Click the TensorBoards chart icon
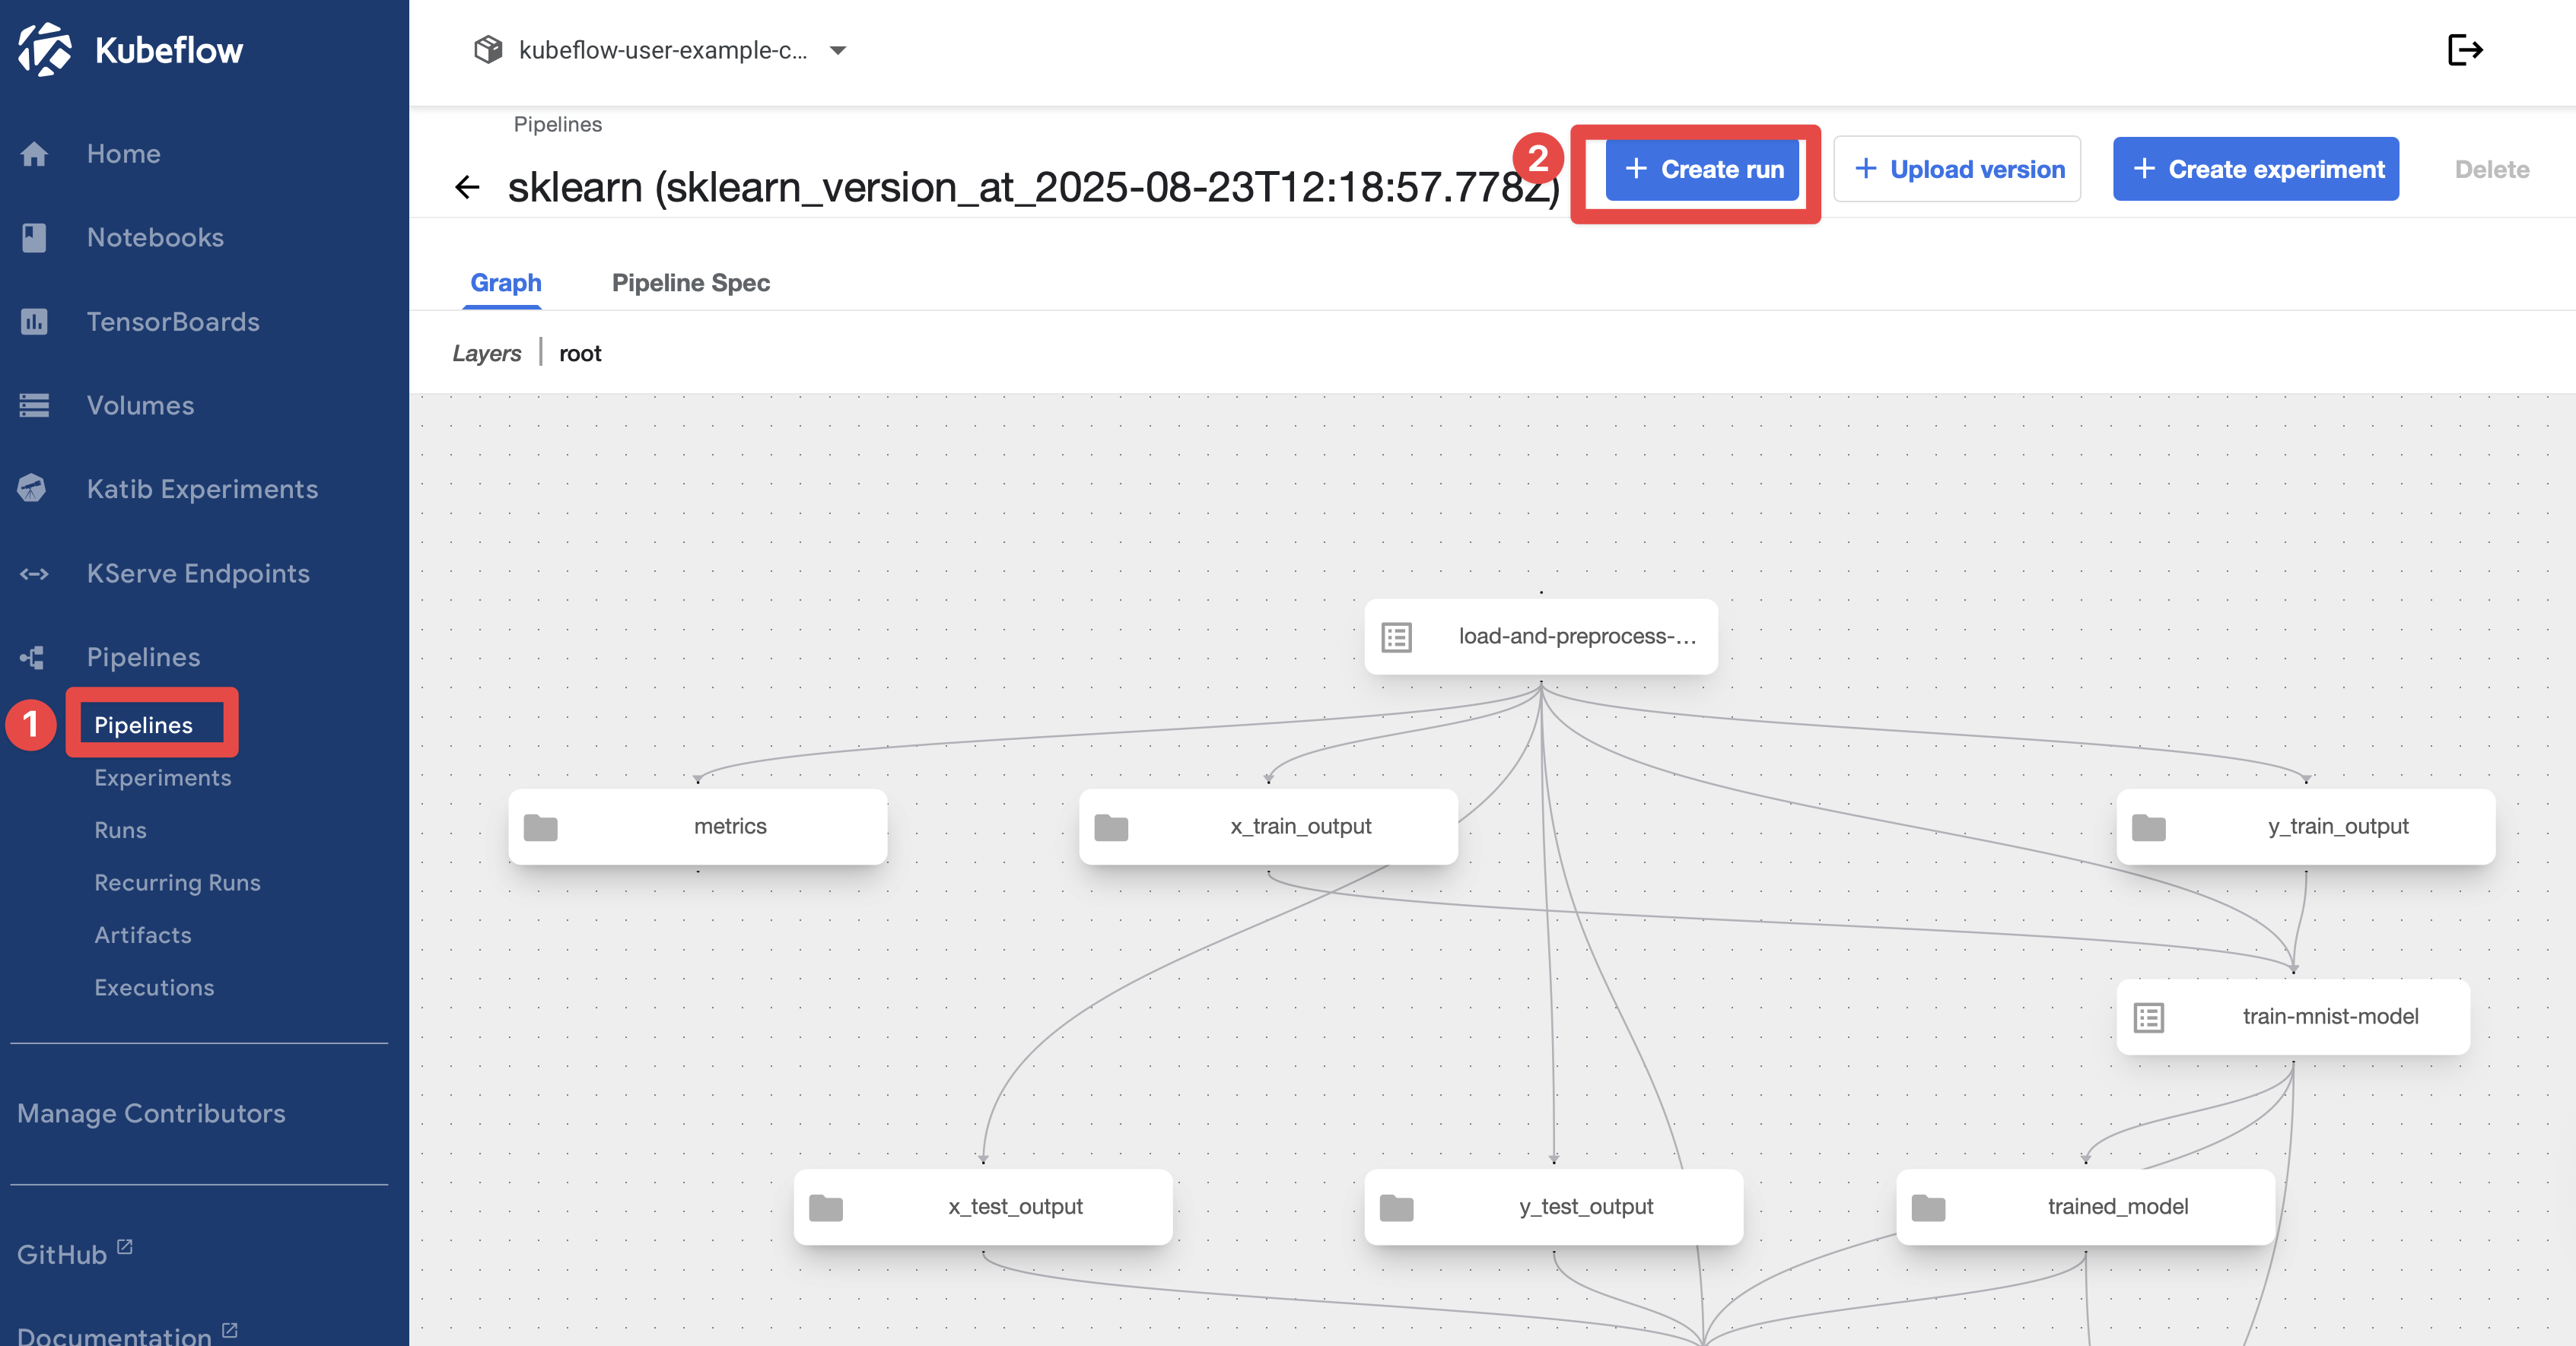The width and height of the screenshot is (2576, 1346). 34,322
